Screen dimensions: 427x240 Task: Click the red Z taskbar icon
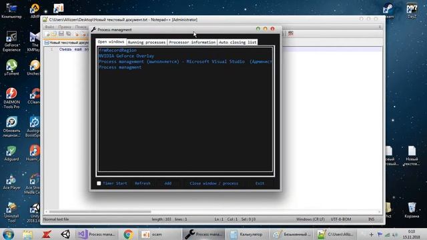point(47,234)
